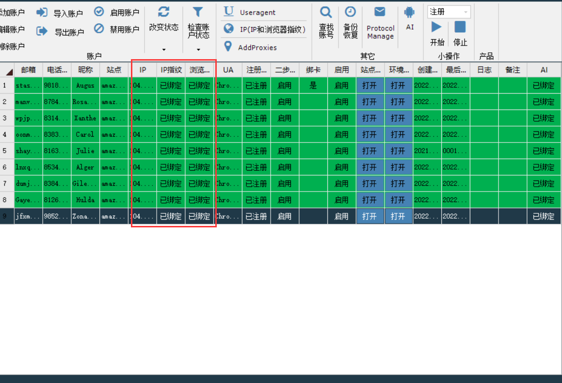
Task: Open the 注册 combo box
Action: point(449,12)
